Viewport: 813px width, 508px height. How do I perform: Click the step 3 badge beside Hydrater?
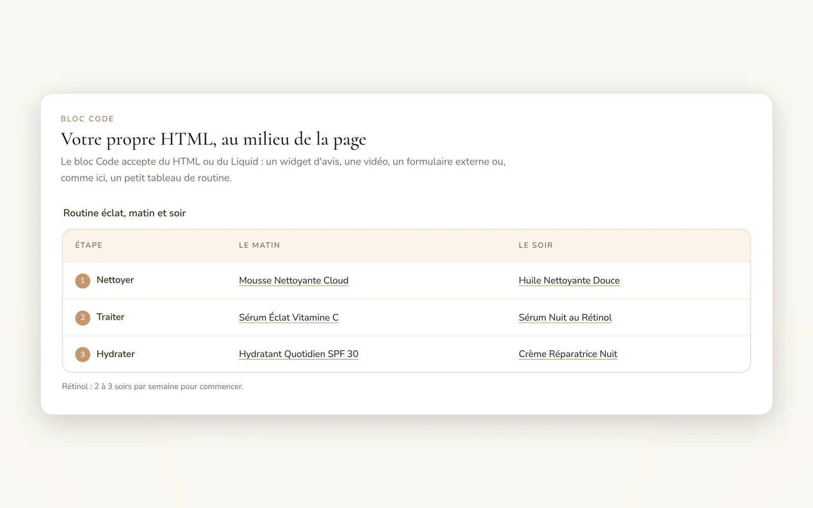click(83, 355)
